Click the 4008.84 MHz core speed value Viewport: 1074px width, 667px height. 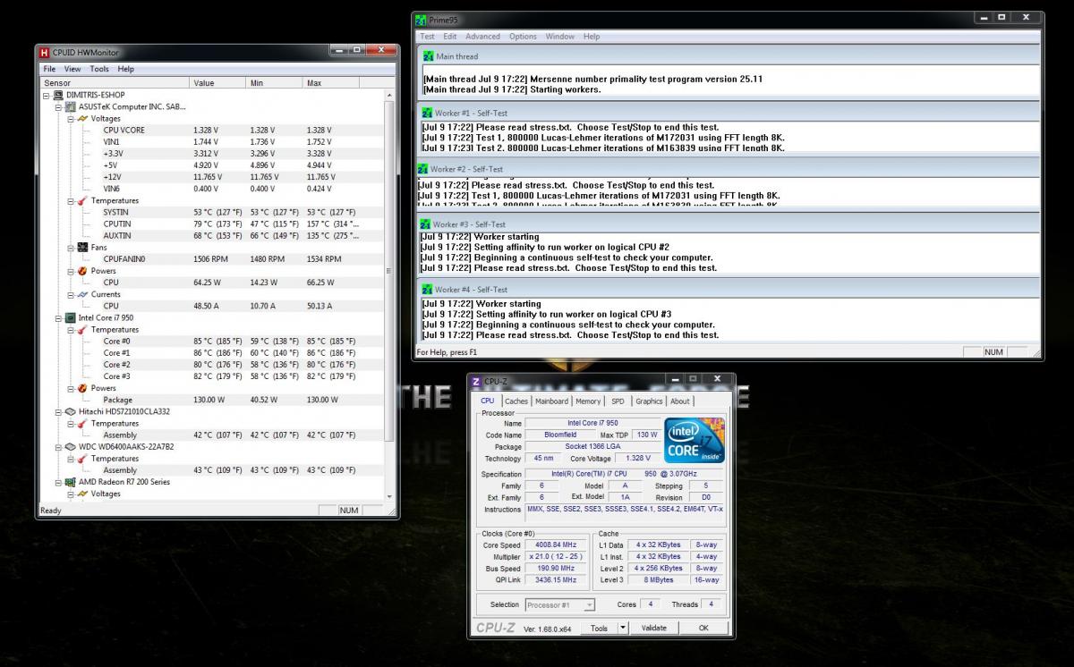[557, 545]
